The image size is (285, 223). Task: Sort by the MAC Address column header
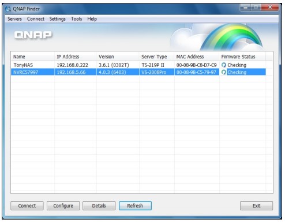(x=197, y=57)
